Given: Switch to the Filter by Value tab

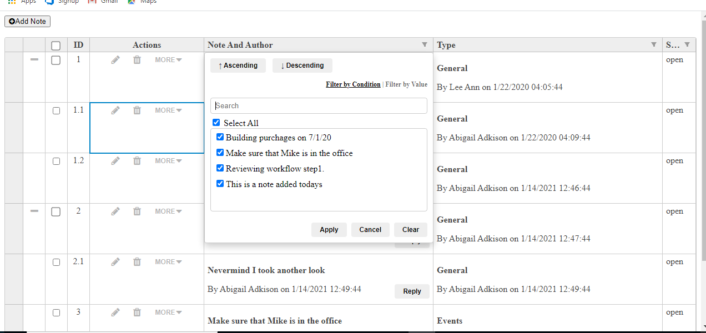Looking at the screenshot, I should 406,84.
